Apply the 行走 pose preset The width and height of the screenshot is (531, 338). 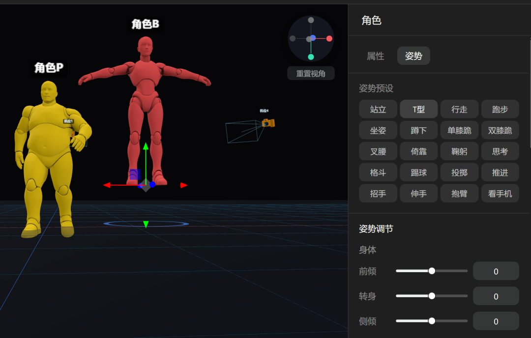[x=459, y=109]
